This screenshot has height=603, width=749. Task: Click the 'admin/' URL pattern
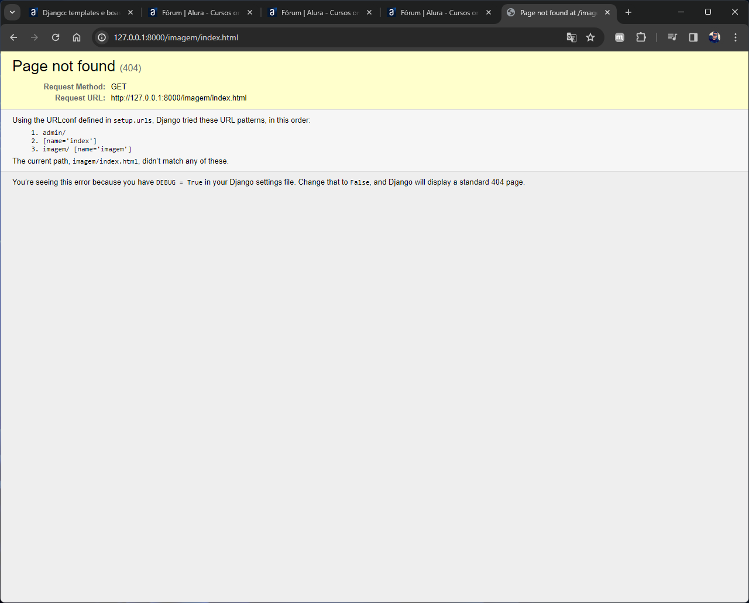coord(54,133)
